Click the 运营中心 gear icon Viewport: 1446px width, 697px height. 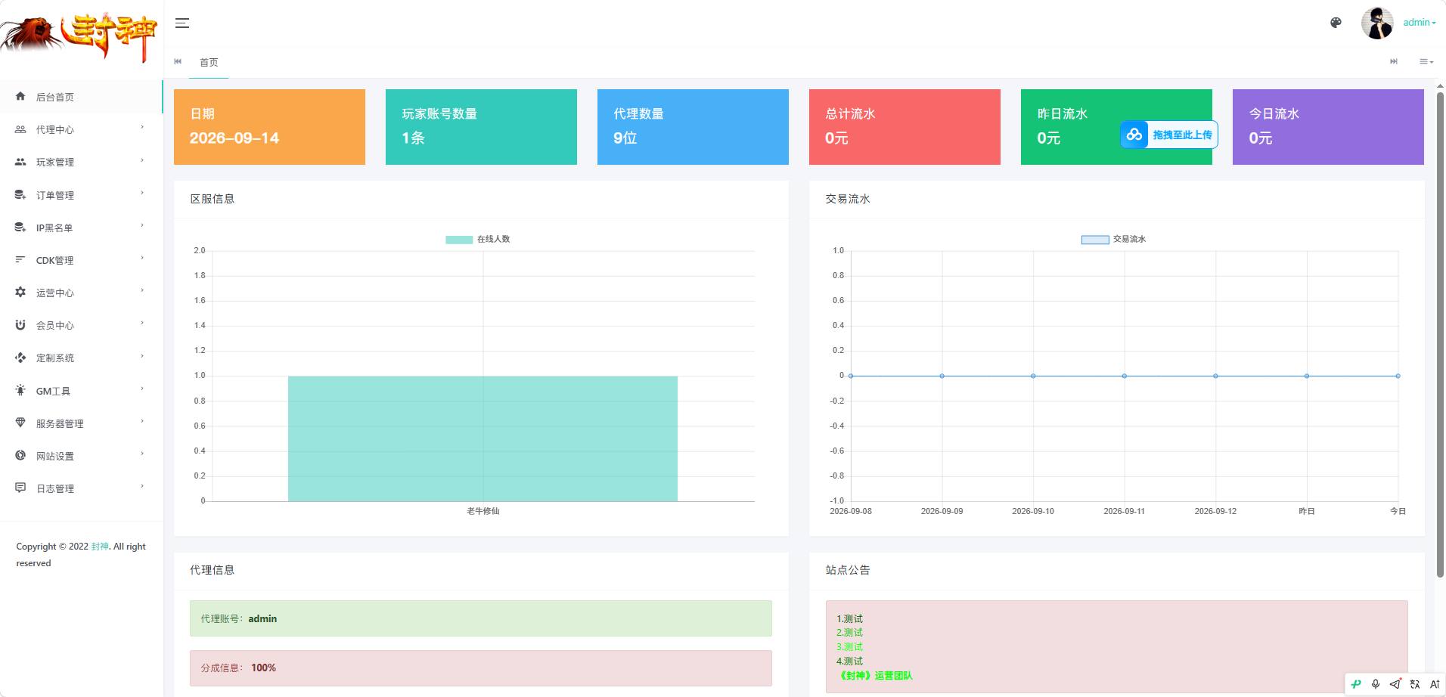(20, 292)
